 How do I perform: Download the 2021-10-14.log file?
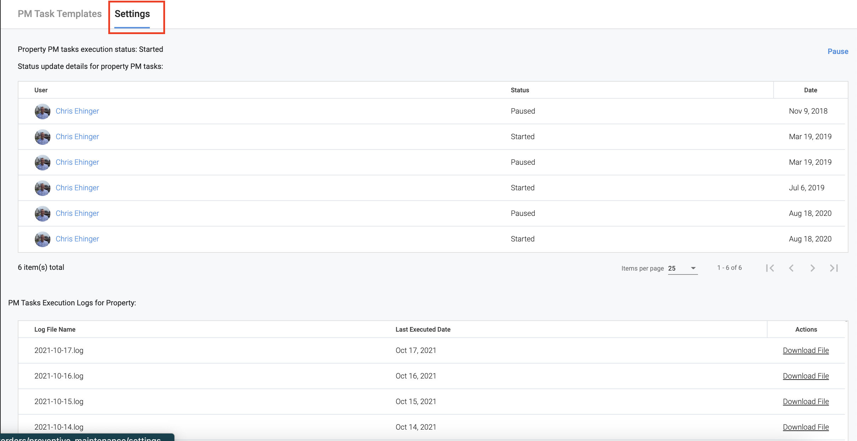click(806, 427)
